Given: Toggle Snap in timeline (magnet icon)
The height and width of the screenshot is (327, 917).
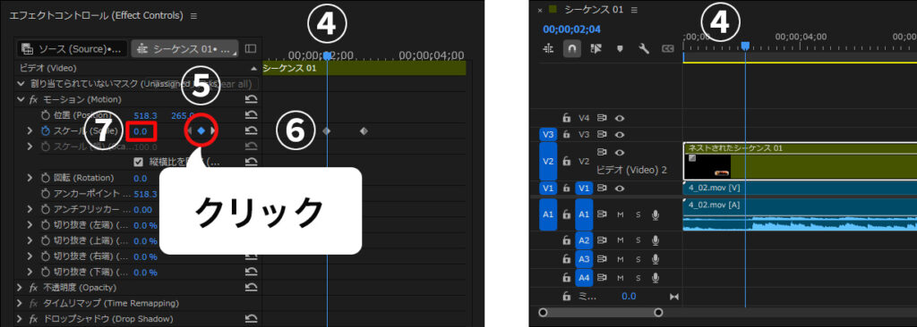Looking at the screenshot, I should pos(572,49).
